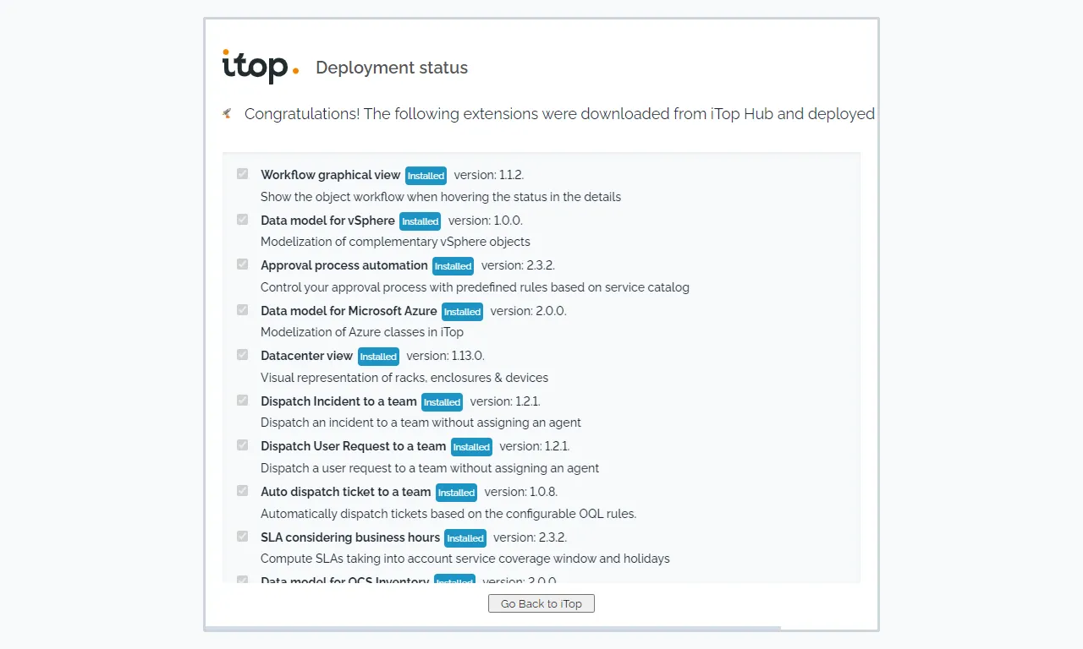Click 'Visual representation of racks' description

point(404,378)
